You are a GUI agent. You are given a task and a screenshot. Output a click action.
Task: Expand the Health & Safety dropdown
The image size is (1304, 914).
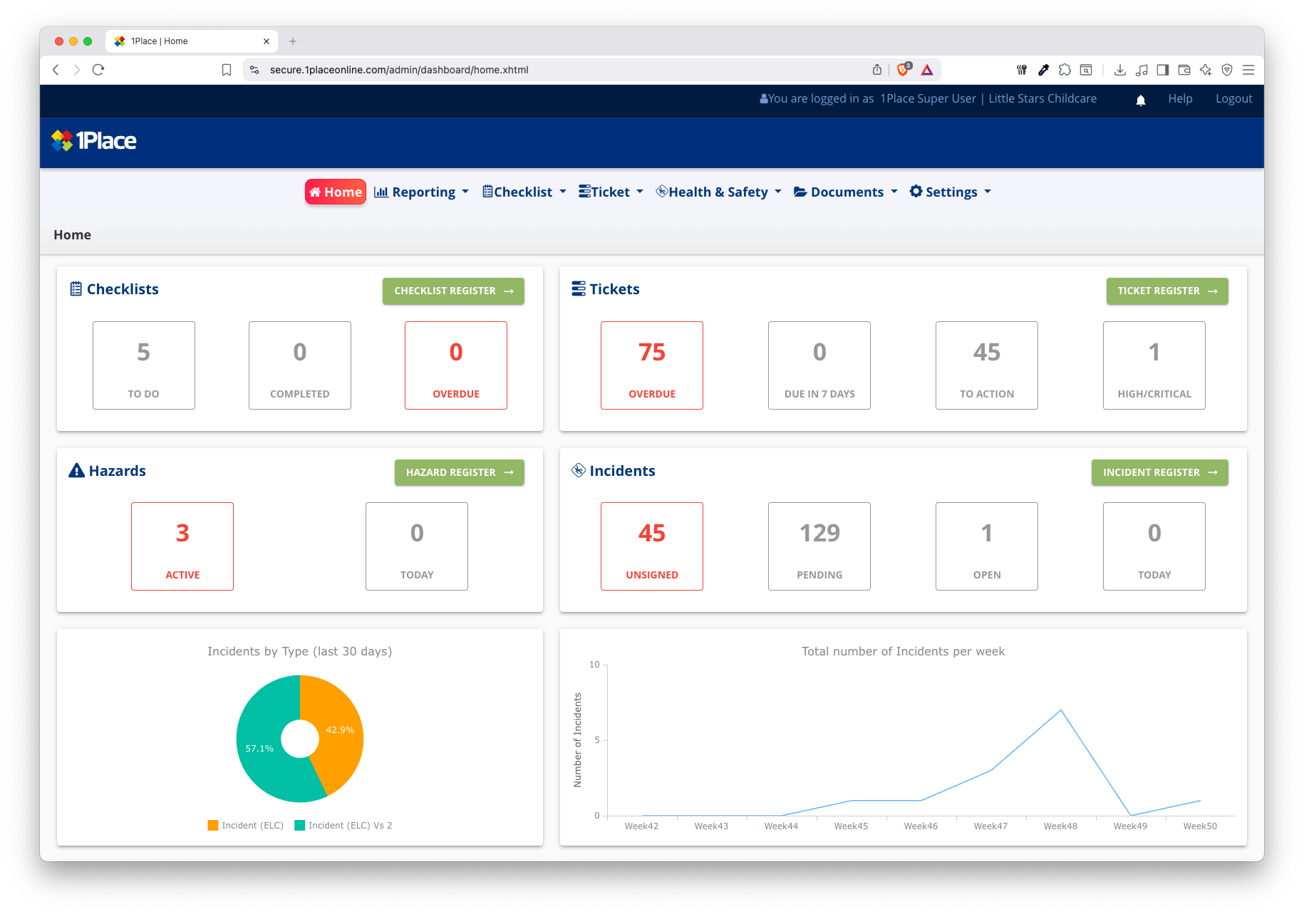point(718,192)
